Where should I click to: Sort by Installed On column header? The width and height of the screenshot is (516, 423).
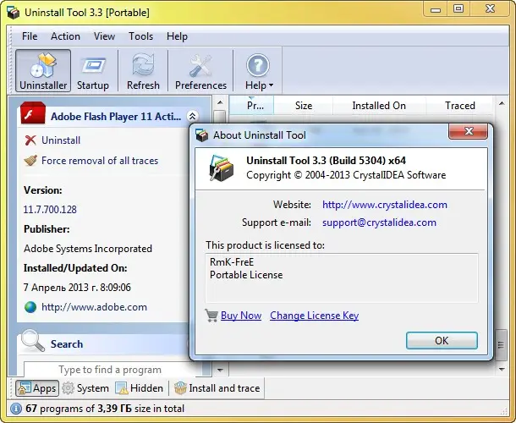pyautogui.click(x=379, y=106)
